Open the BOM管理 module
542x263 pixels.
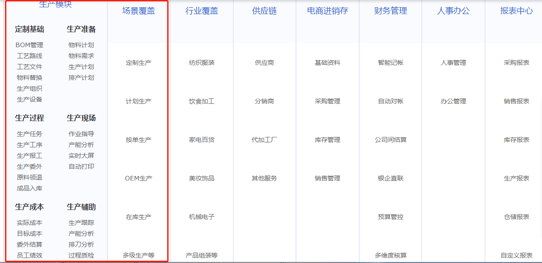(x=29, y=45)
